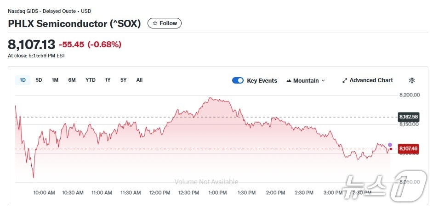Select the YTD range tab

(91, 80)
